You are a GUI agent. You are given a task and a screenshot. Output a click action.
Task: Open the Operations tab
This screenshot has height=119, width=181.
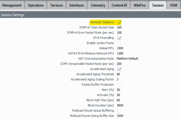(36, 5)
